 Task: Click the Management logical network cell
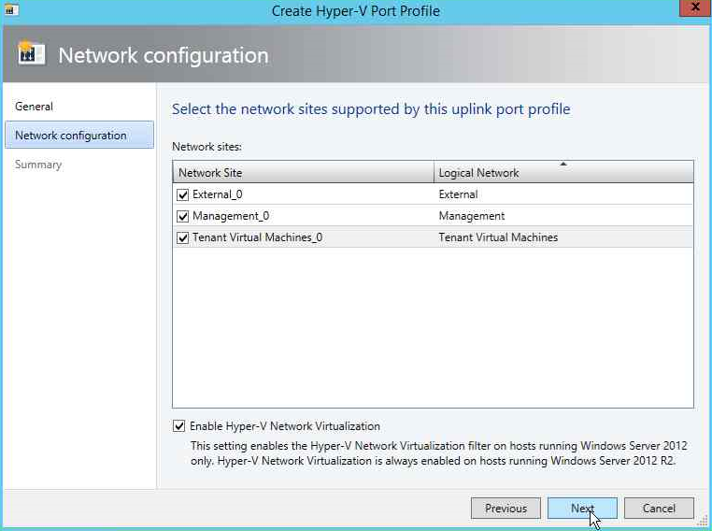[471, 216]
